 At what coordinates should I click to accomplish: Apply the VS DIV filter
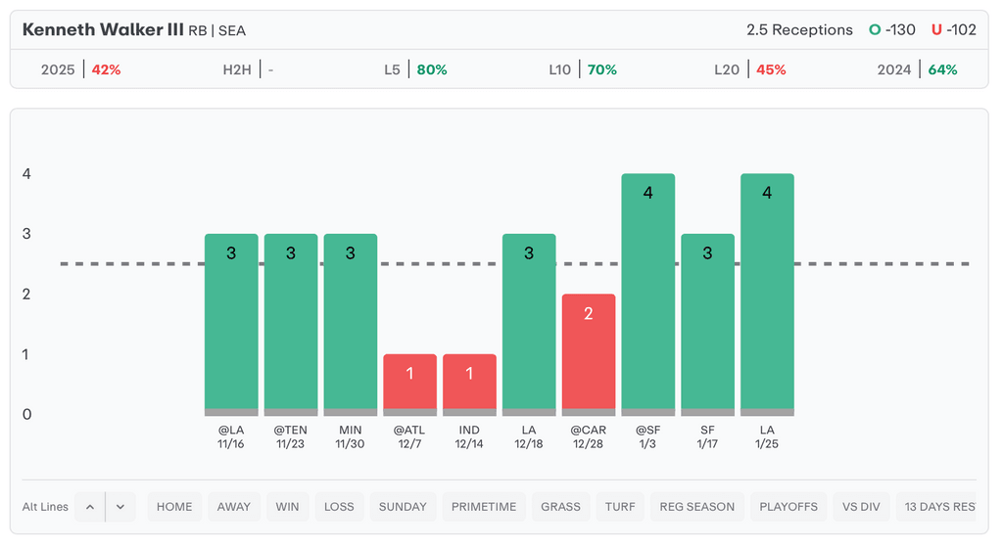click(861, 507)
